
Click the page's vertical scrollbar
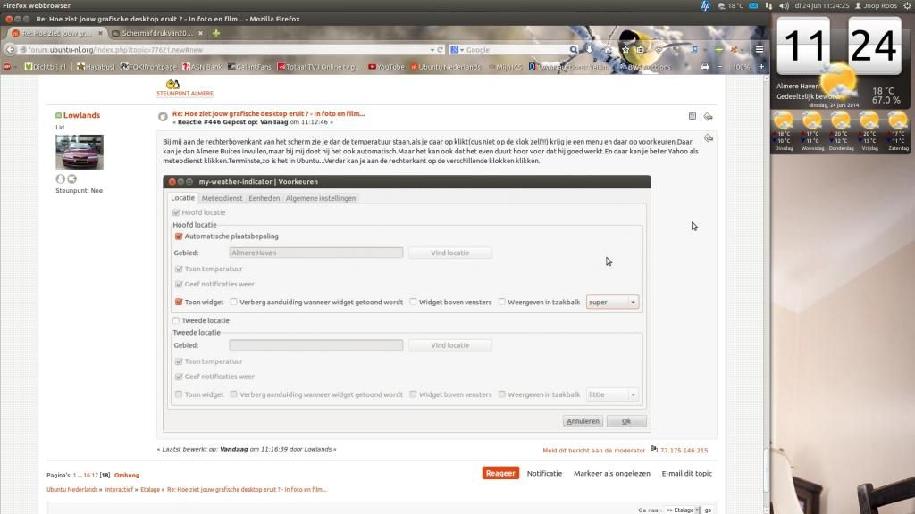(x=765, y=268)
